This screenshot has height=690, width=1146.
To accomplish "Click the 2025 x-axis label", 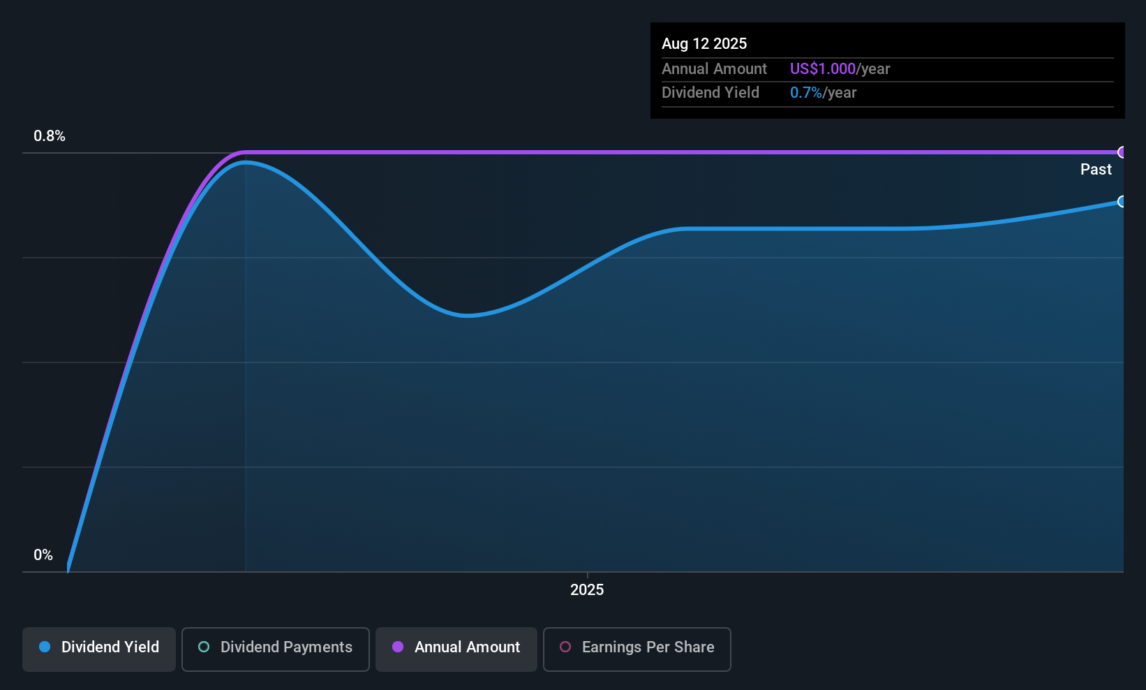I will (x=587, y=590).
